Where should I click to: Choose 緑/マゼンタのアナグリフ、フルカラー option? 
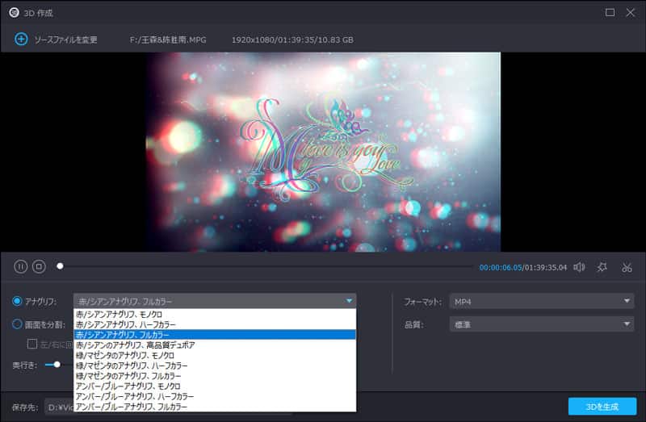point(215,376)
